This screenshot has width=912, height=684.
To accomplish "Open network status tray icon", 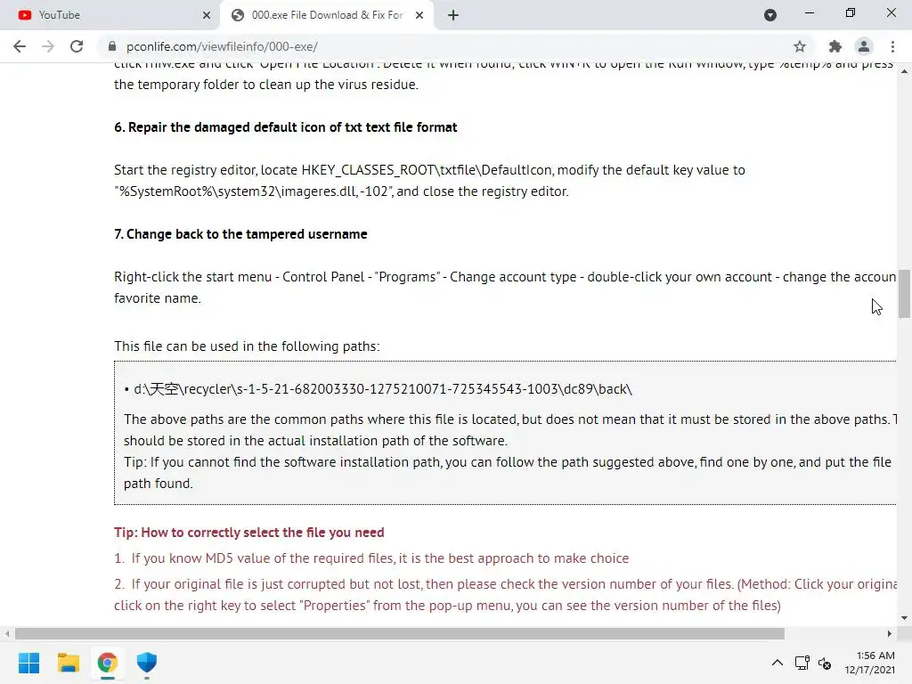I will click(802, 663).
